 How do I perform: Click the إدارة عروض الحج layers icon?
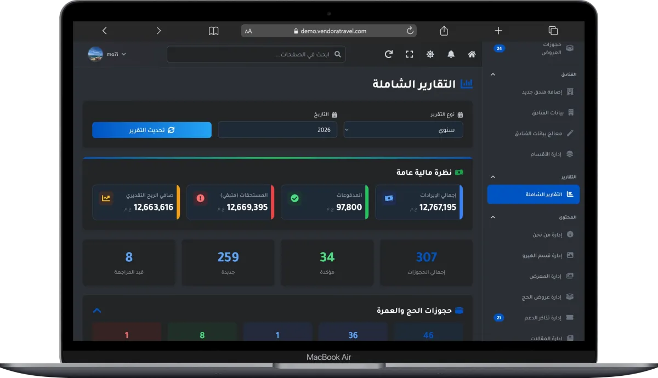(570, 297)
